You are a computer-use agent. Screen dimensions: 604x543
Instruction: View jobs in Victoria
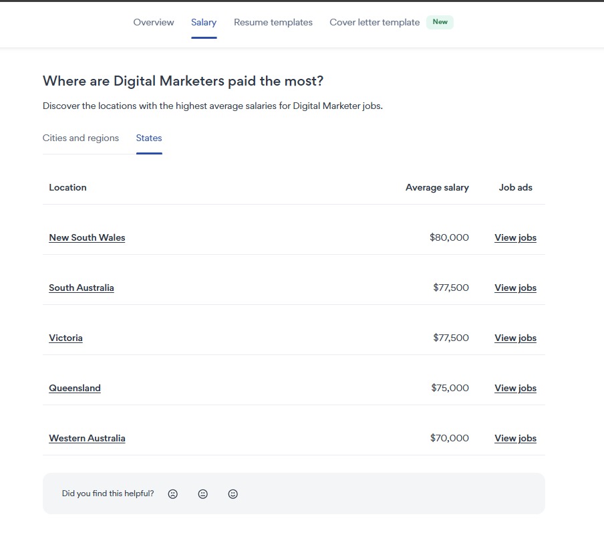(x=514, y=338)
